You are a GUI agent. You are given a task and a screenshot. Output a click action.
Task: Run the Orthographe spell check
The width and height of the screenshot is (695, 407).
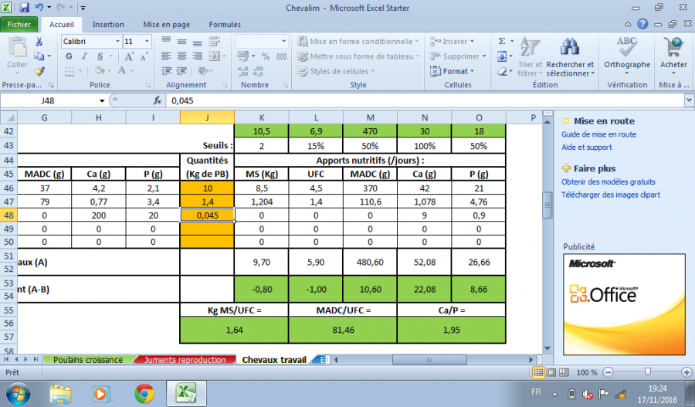pos(626,53)
